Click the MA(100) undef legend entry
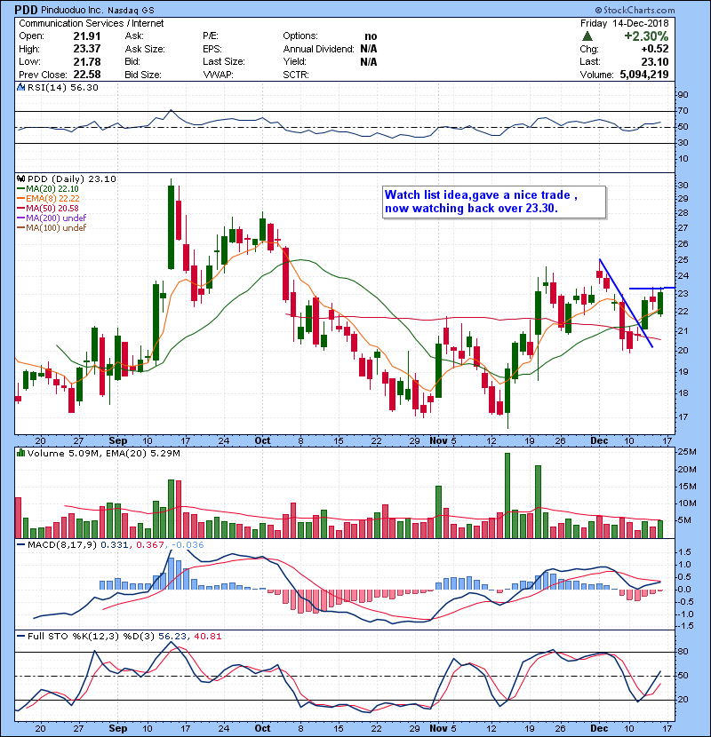The width and height of the screenshot is (711, 737). click(56, 228)
